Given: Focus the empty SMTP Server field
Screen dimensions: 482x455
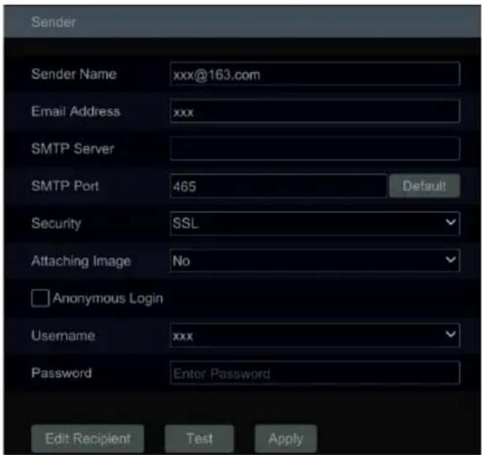Looking at the screenshot, I should click(315, 149).
